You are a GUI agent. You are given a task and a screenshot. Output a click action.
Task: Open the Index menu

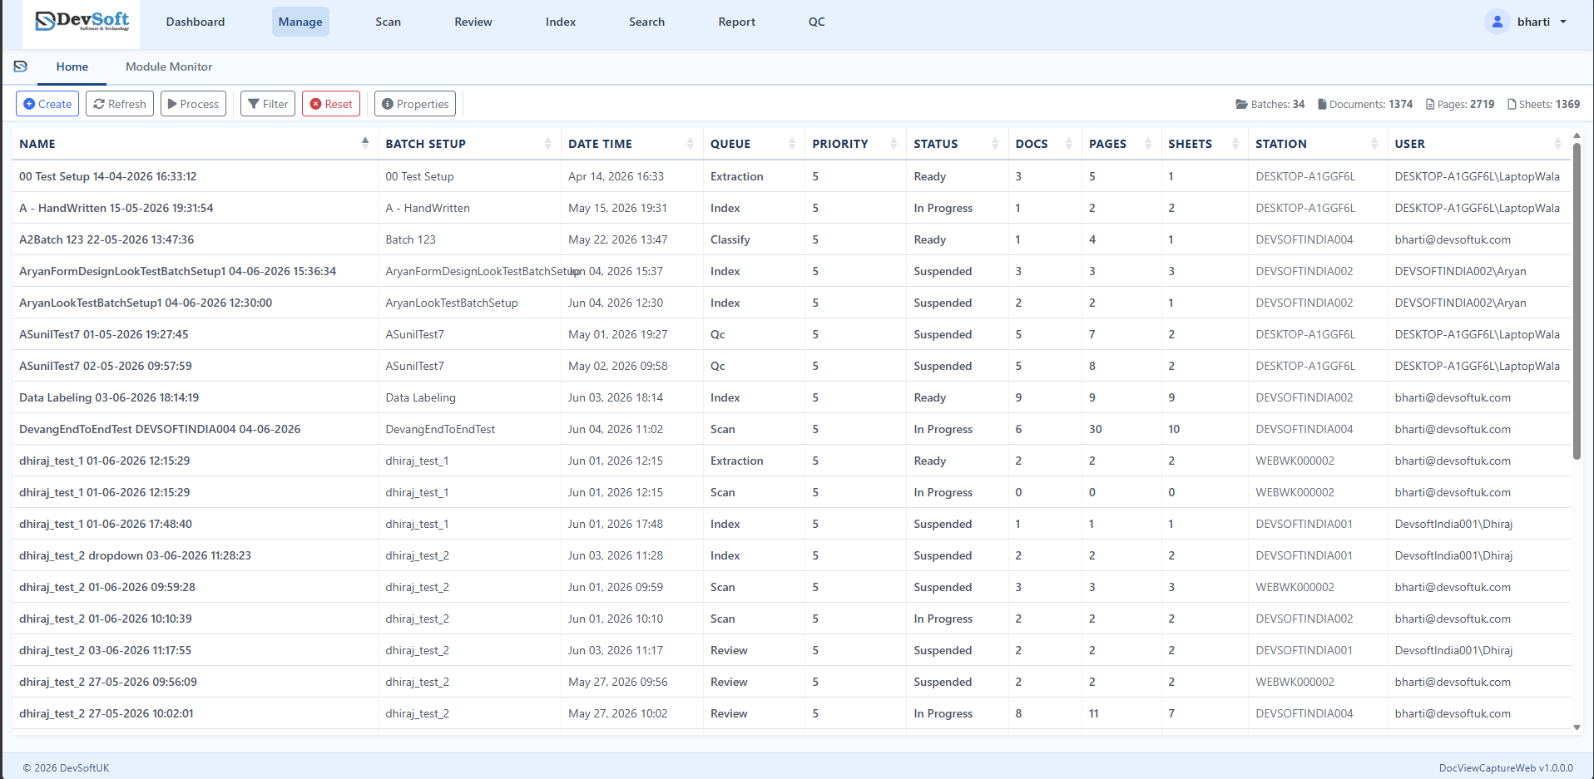tap(561, 22)
